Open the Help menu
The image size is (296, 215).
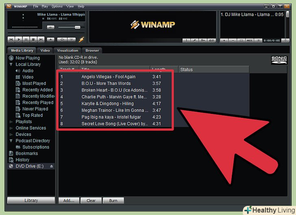[x=81, y=6]
